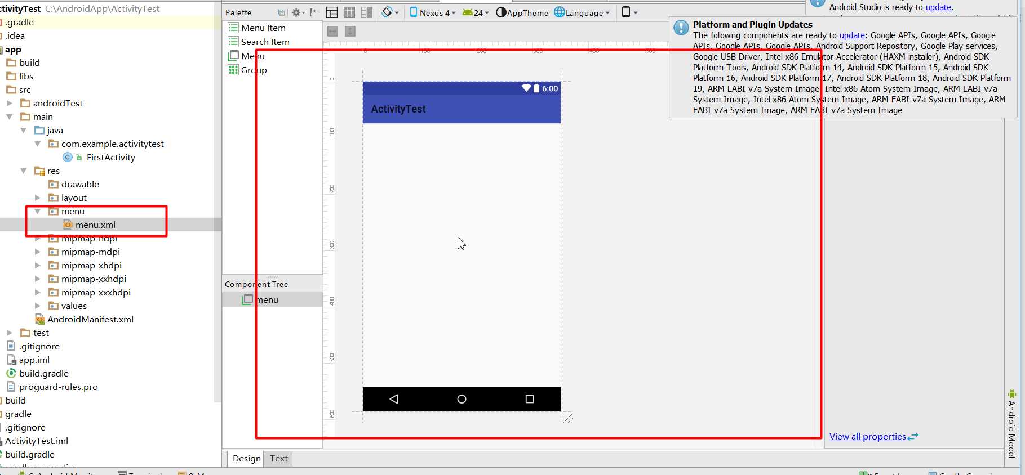Expand the androidTest folder

pyautogui.click(x=10, y=103)
